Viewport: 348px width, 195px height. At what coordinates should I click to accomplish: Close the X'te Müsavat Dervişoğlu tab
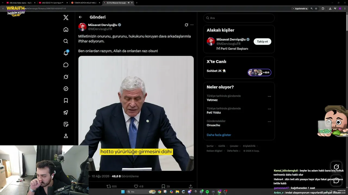coord(132,3)
